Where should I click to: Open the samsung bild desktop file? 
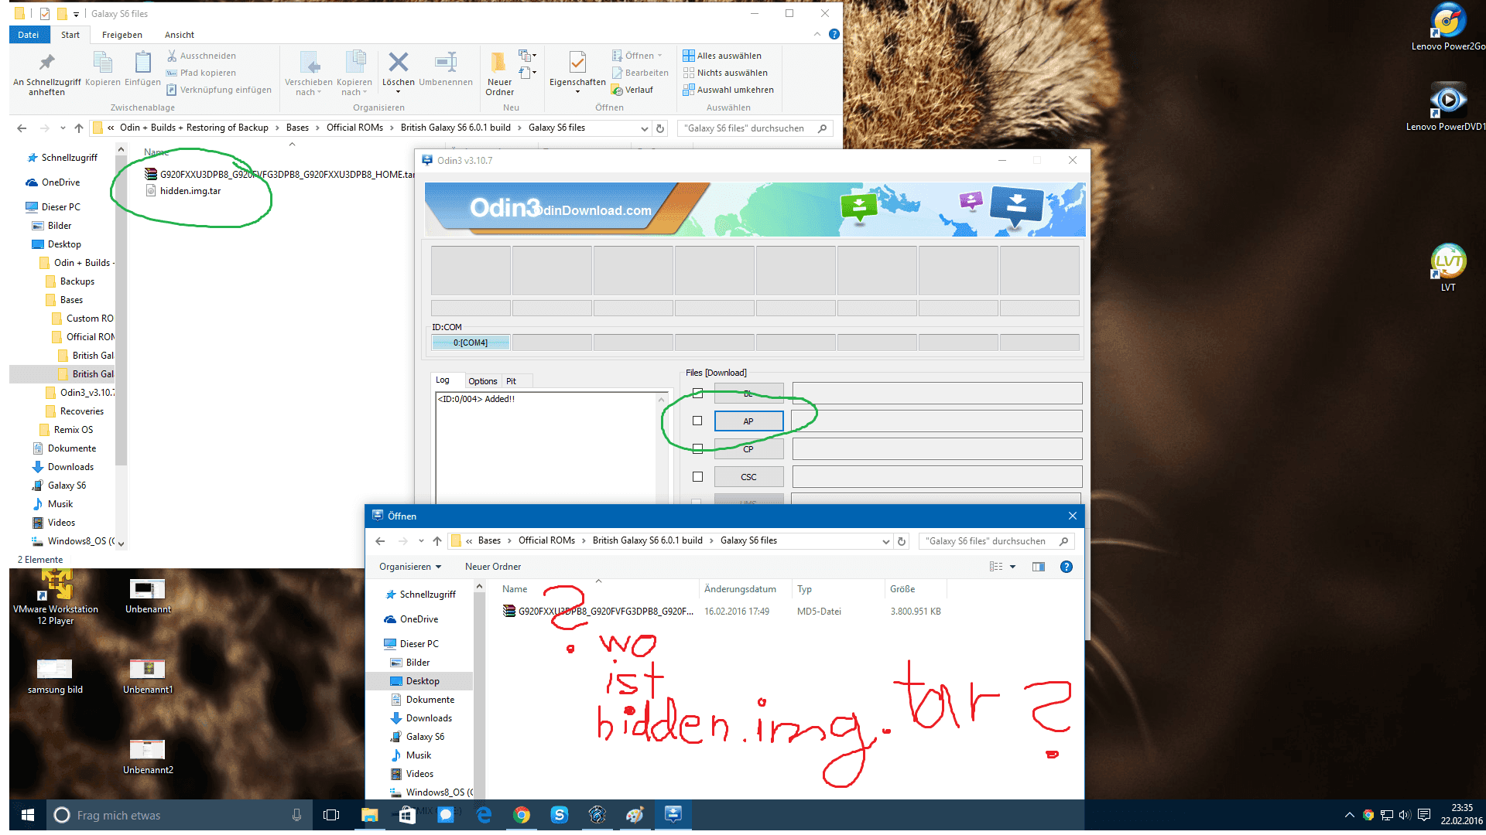tap(55, 676)
